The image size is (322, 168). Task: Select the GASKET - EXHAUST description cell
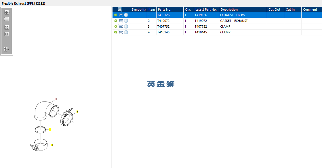243,21
